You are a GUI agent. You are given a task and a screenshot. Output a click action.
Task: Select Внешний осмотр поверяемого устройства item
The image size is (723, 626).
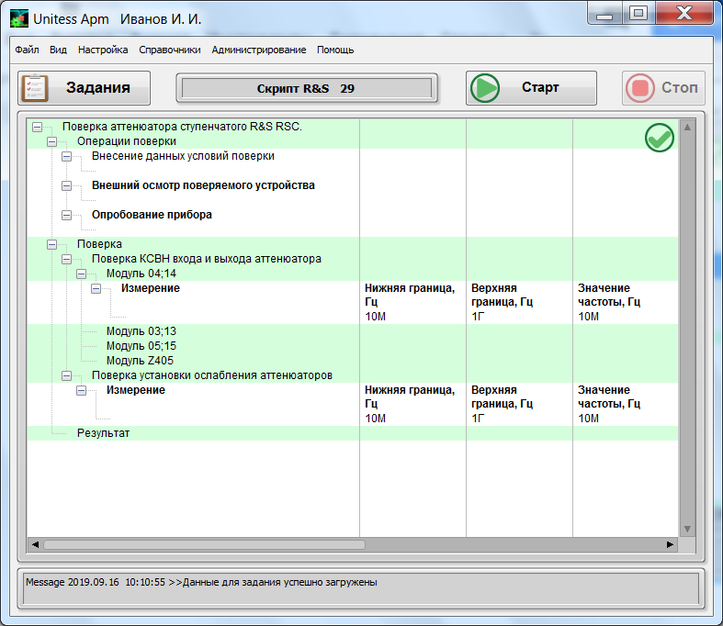click(203, 185)
